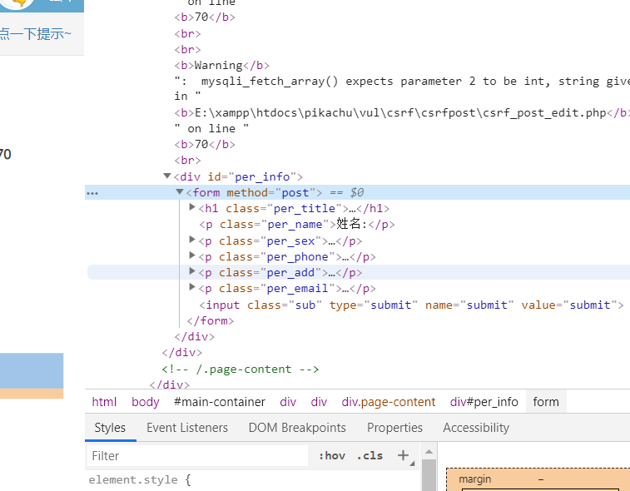Collapse the div id="per_info" node
Image resolution: width=630 pixels, height=491 pixels.
167,176
